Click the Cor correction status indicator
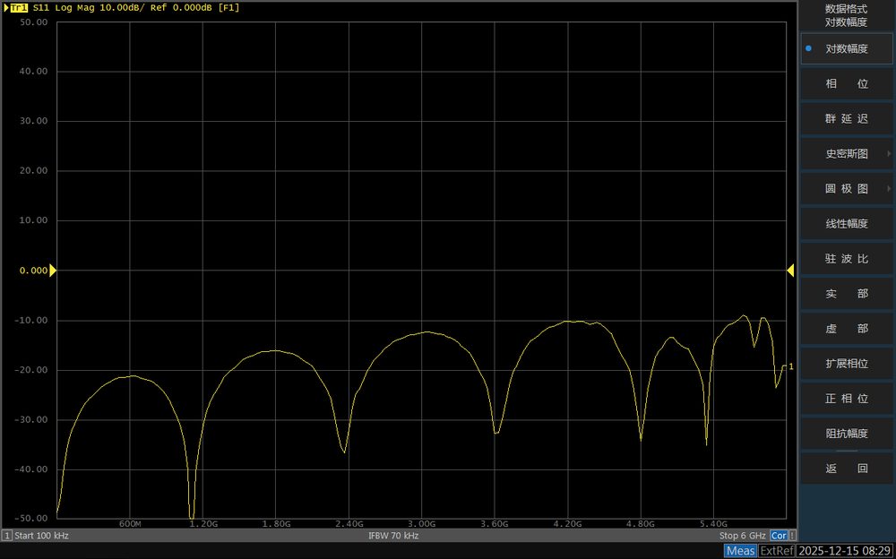The height and width of the screenshot is (559, 896). click(x=779, y=536)
